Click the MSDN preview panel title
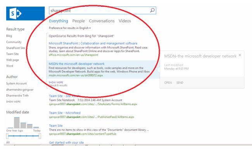252x149 pixels. pos(200,56)
